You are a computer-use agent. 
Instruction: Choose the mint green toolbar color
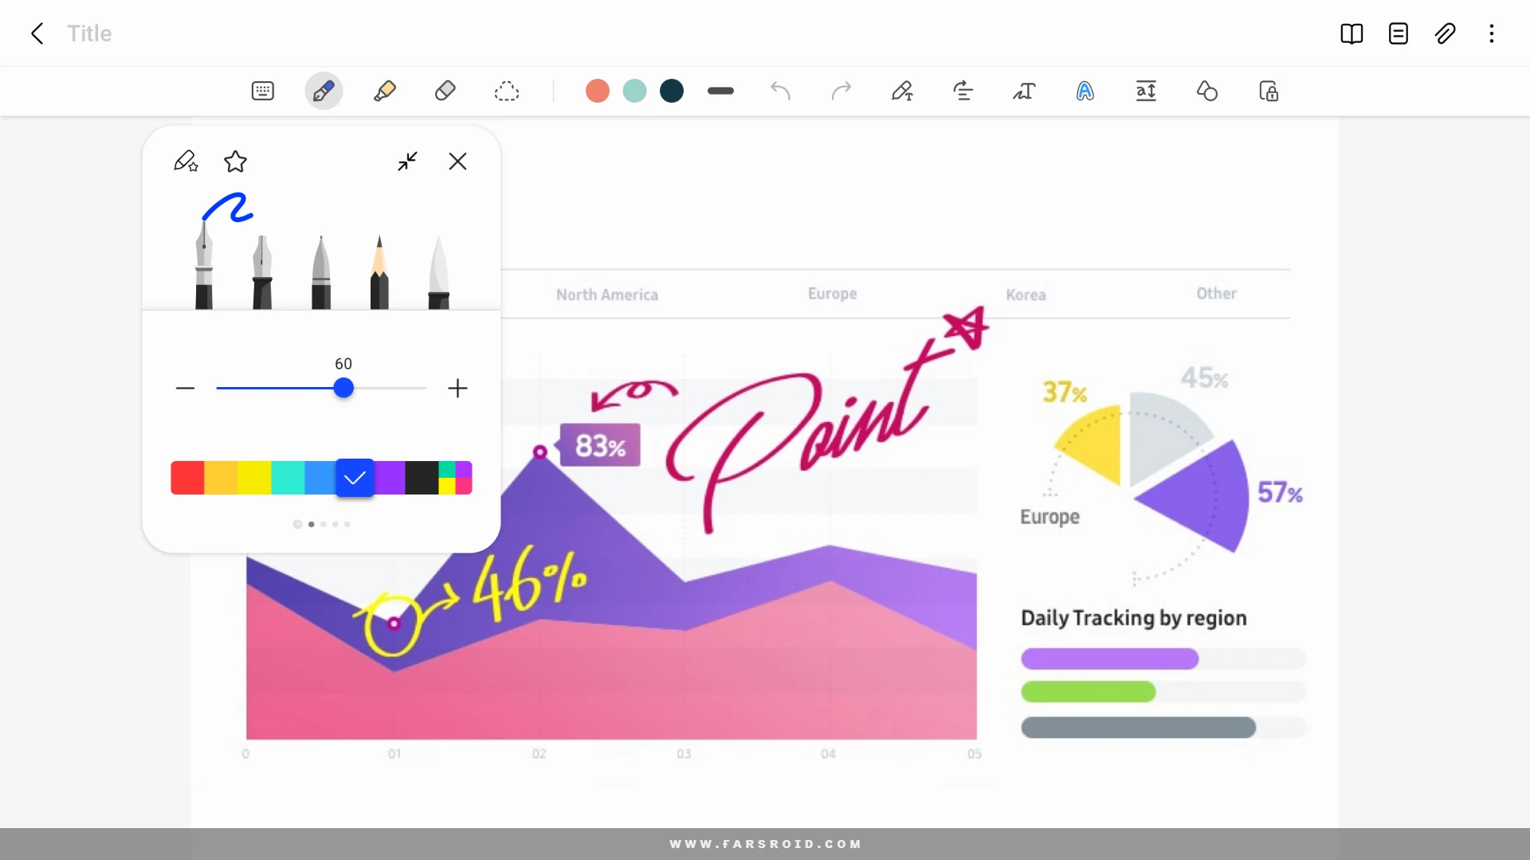(x=634, y=91)
